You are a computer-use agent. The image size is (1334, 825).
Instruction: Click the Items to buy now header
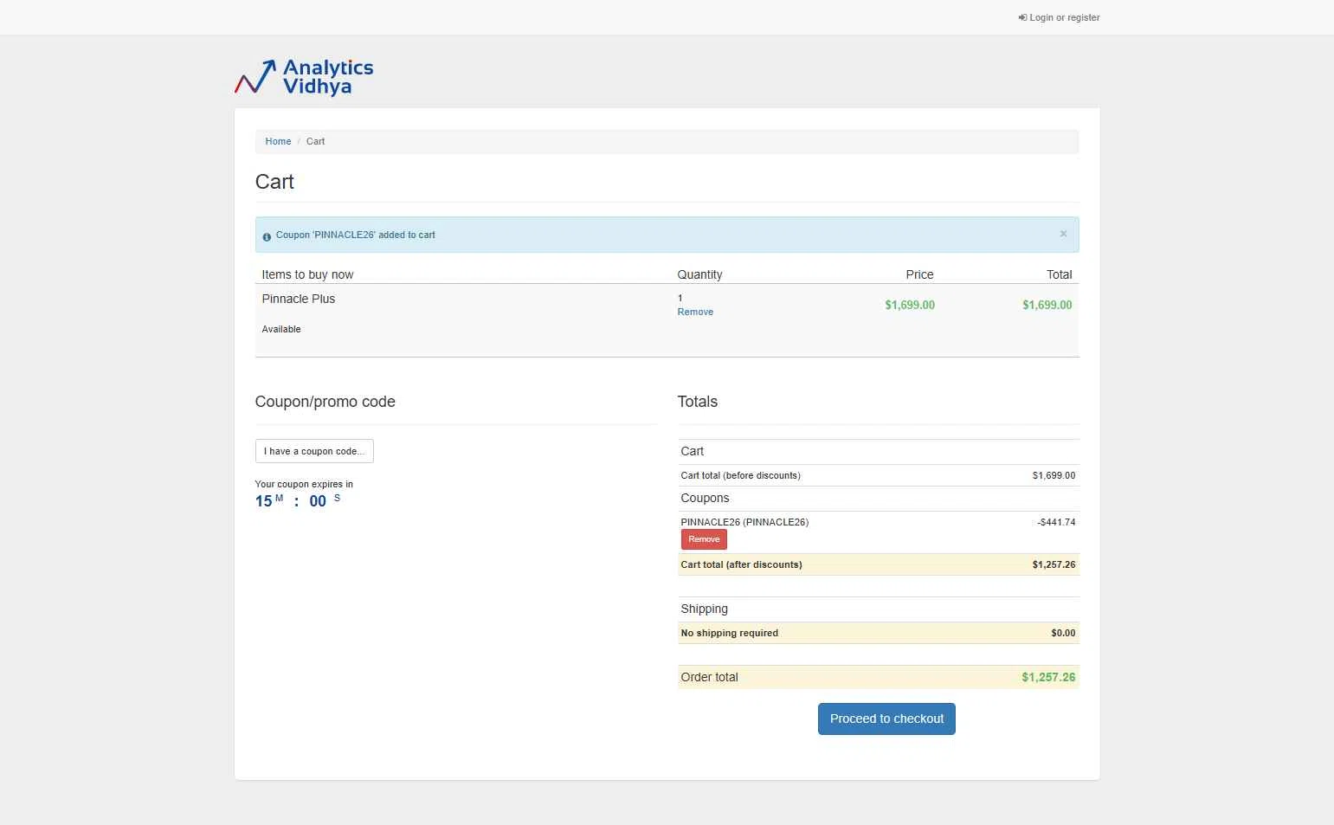point(307,274)
